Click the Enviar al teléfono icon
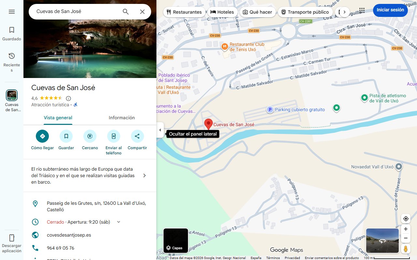 (x=114, y=136)
